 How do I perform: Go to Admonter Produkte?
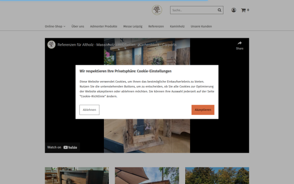click(103, 26)
